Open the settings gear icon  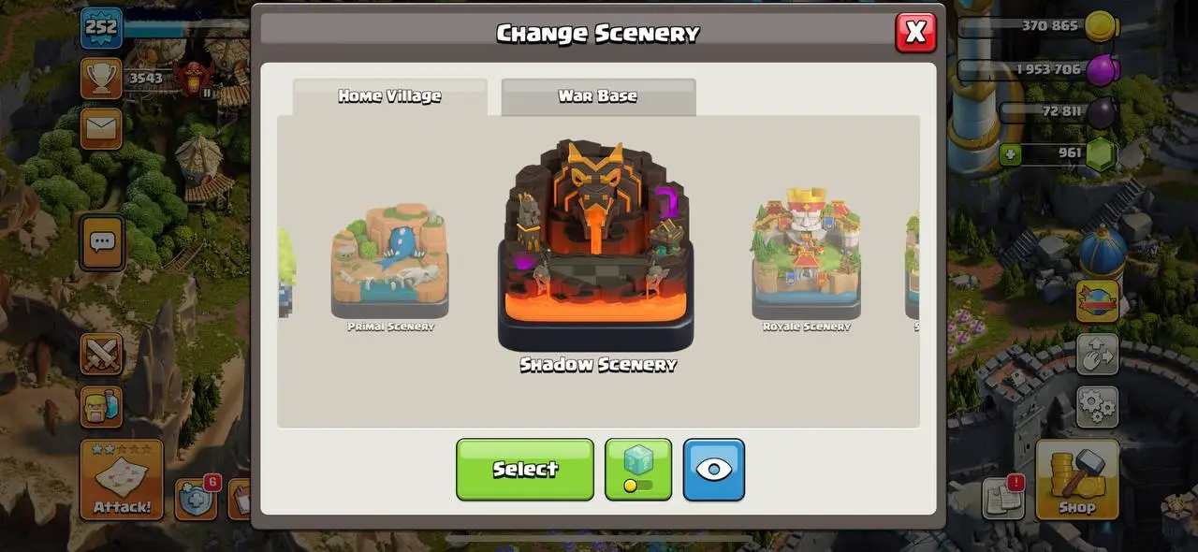pyautogui.click(x=1098, y=406)
